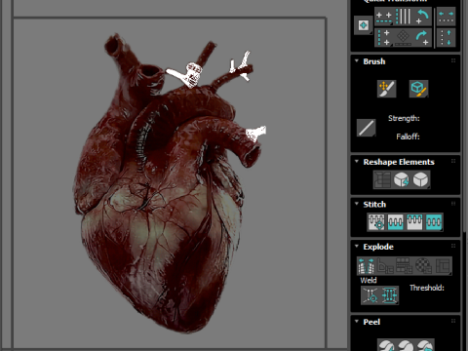
Task: Collapse the Brush rollout
Action: [357, 61]
